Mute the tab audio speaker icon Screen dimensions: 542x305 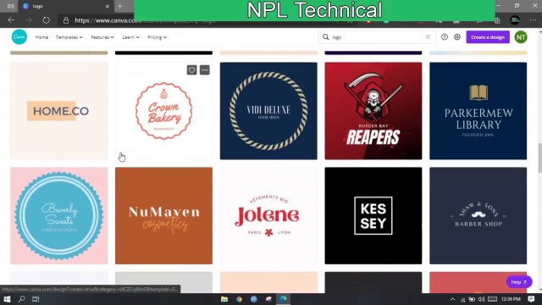[x=11, y=6]
